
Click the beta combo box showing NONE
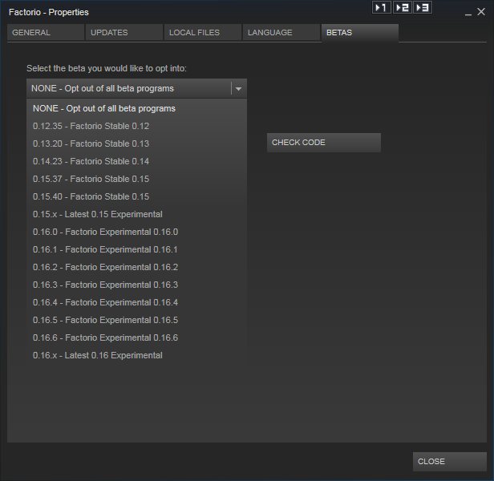(x=136, y=88)
